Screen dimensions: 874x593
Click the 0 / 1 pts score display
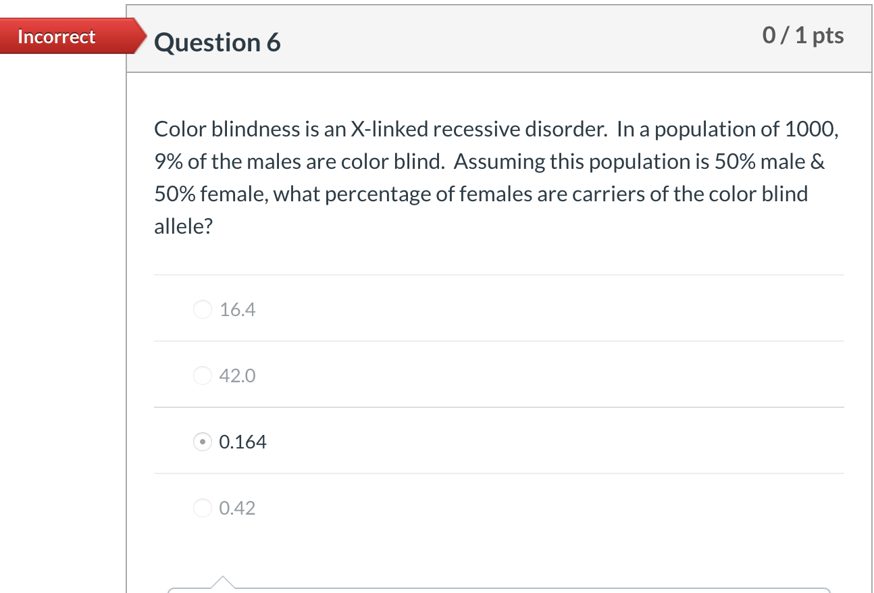pyautogui.click(x=802, y=34)
